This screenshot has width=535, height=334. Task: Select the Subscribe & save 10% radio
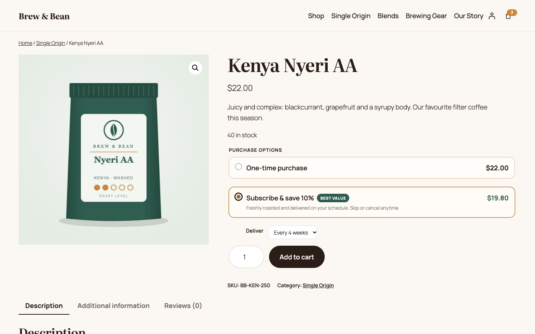239,197
